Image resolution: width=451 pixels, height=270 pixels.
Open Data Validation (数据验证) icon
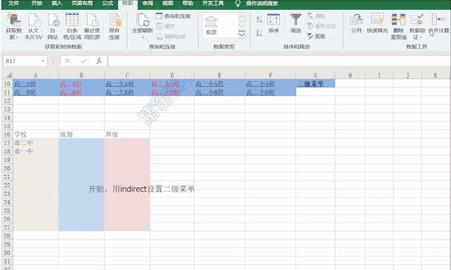tap(417, 20)
